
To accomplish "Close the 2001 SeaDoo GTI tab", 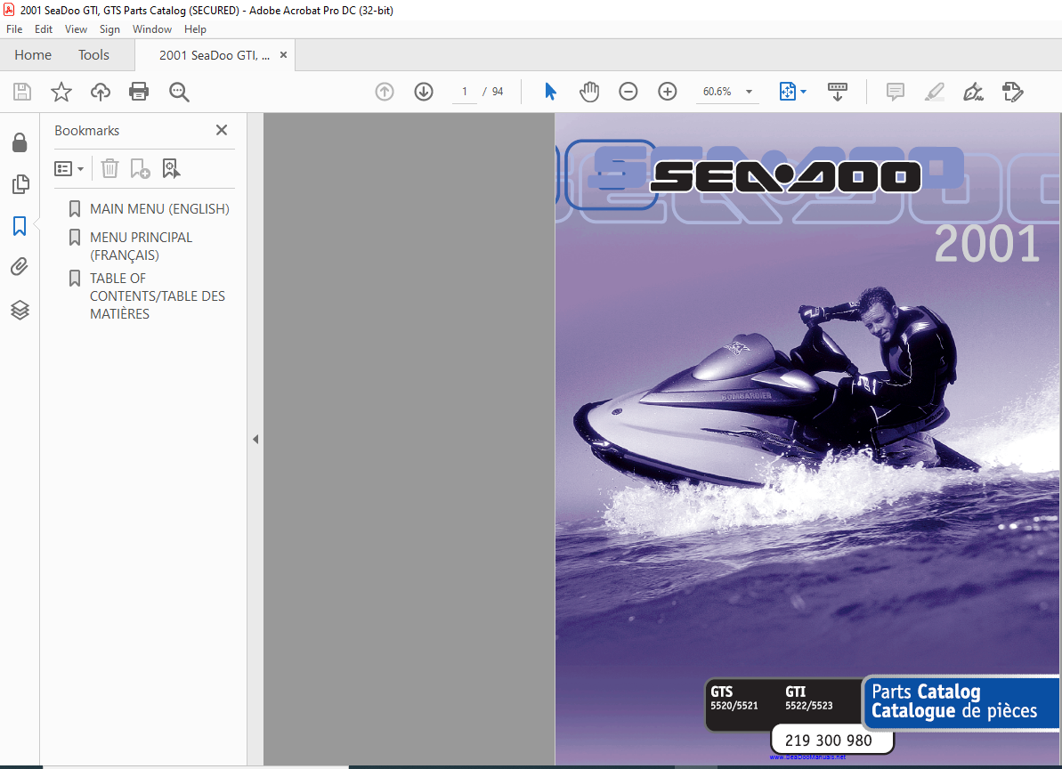I will 284,55.
